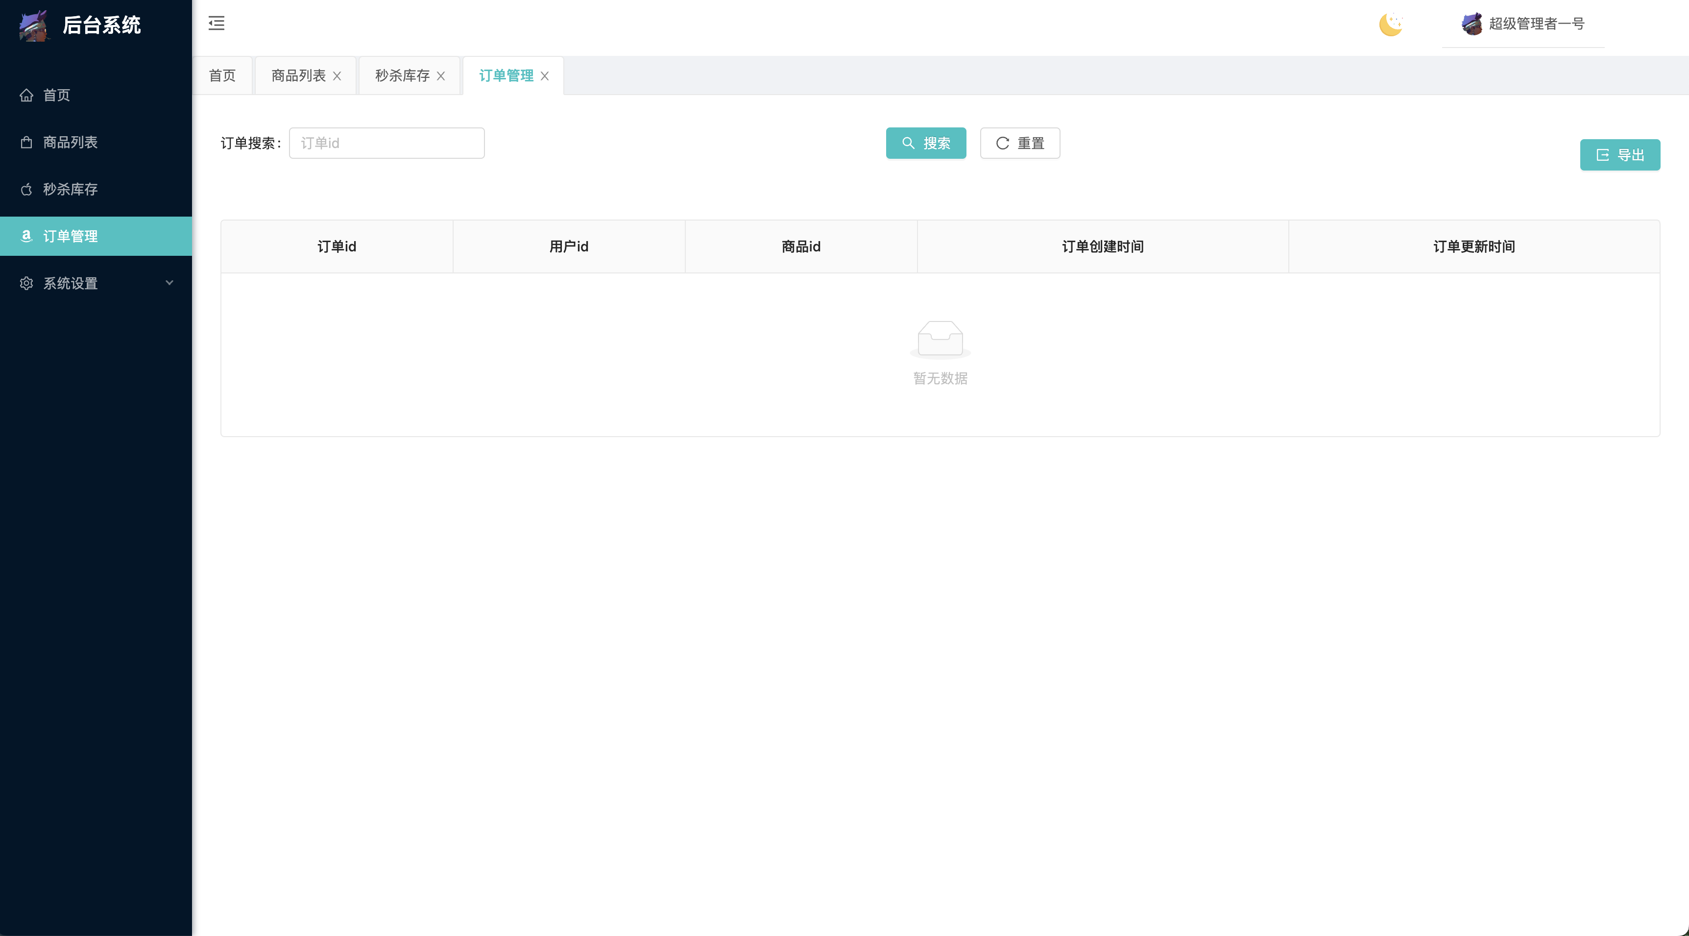Click the 后台系统 logo avatar
Image resolution: width=1689 pixels, height=936 pixels.
coord(34,25)
